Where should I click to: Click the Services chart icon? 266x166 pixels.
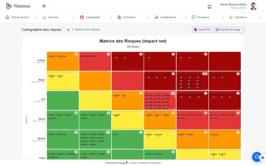point(45,17)
